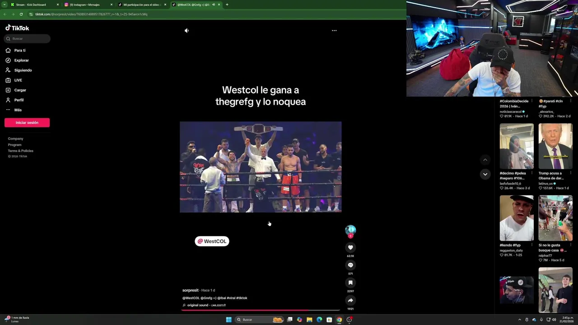Screen dimensions: 578x325
Task: Open Google Chrome from the taskbar
Action: tap(339, 320)
